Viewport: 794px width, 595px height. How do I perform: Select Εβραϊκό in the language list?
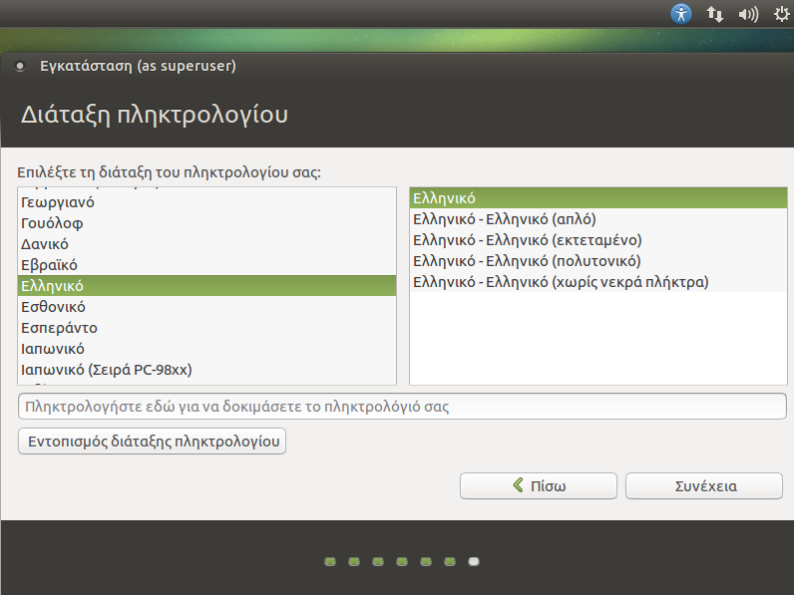[x=49, y=265]
